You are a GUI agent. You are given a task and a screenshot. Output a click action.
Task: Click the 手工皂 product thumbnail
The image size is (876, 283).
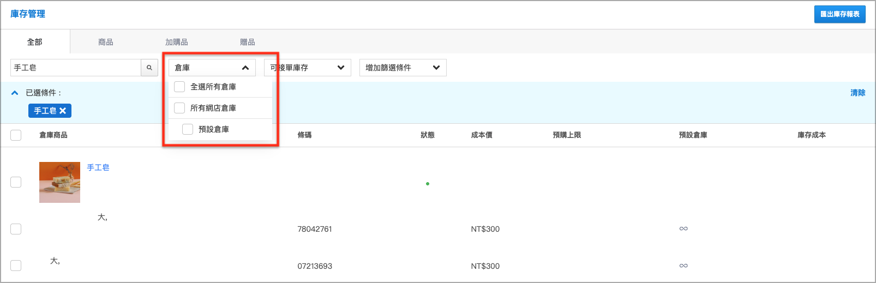pos(59,182)
